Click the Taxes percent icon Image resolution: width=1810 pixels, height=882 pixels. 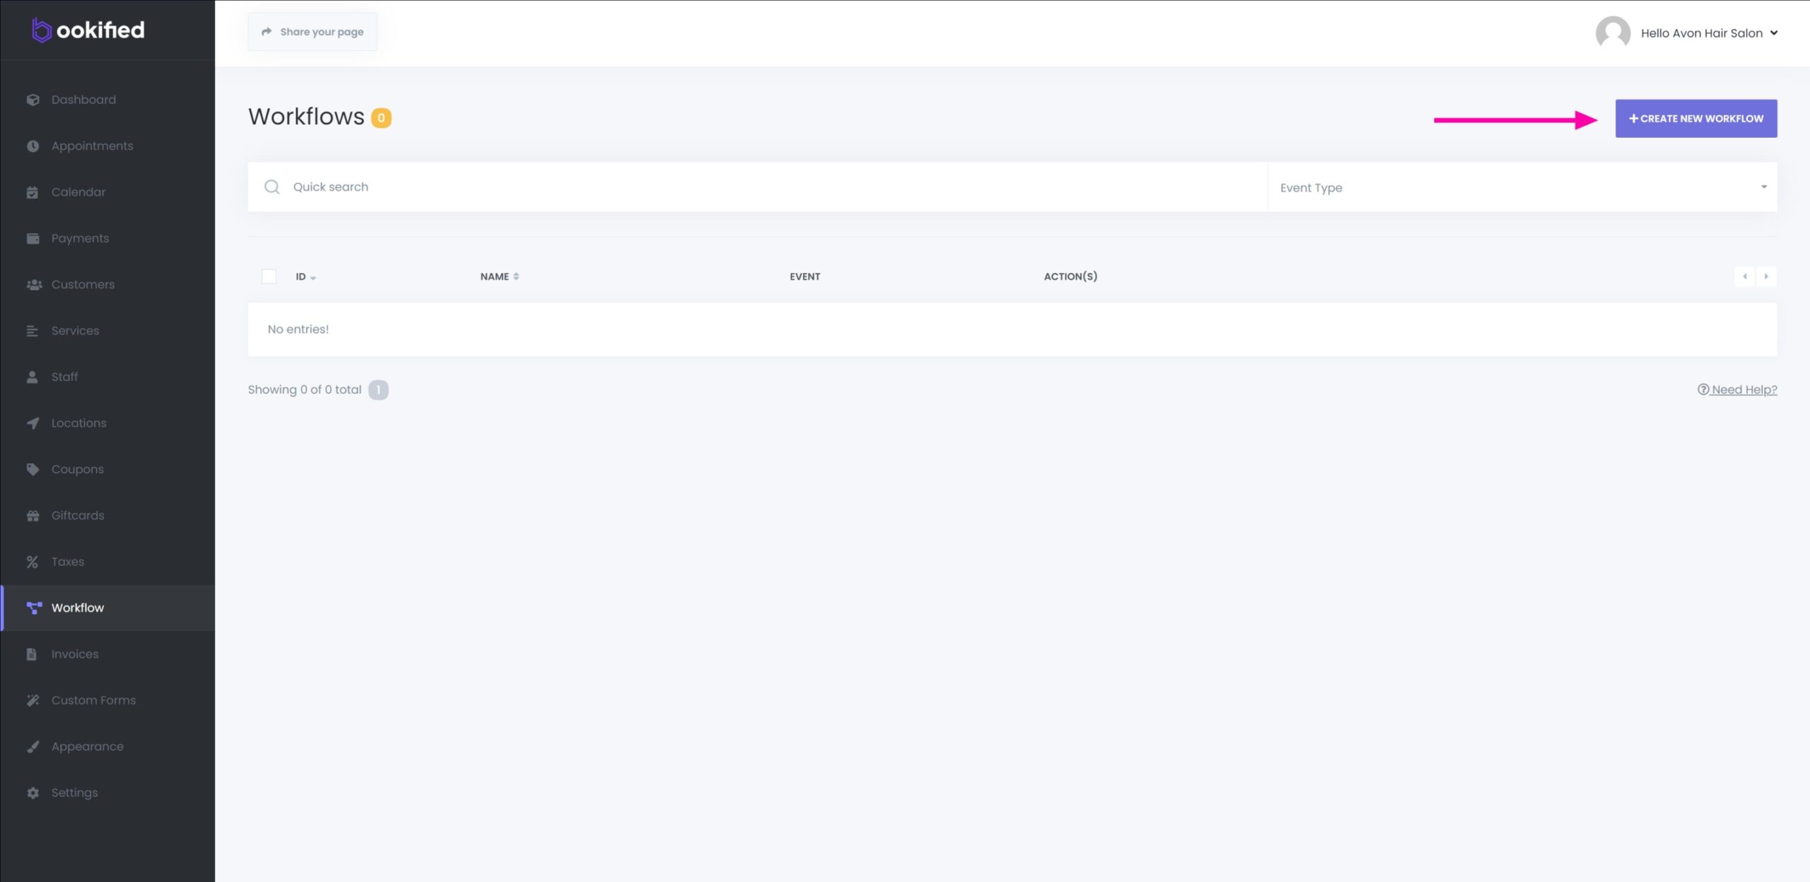tap(33, 562)
